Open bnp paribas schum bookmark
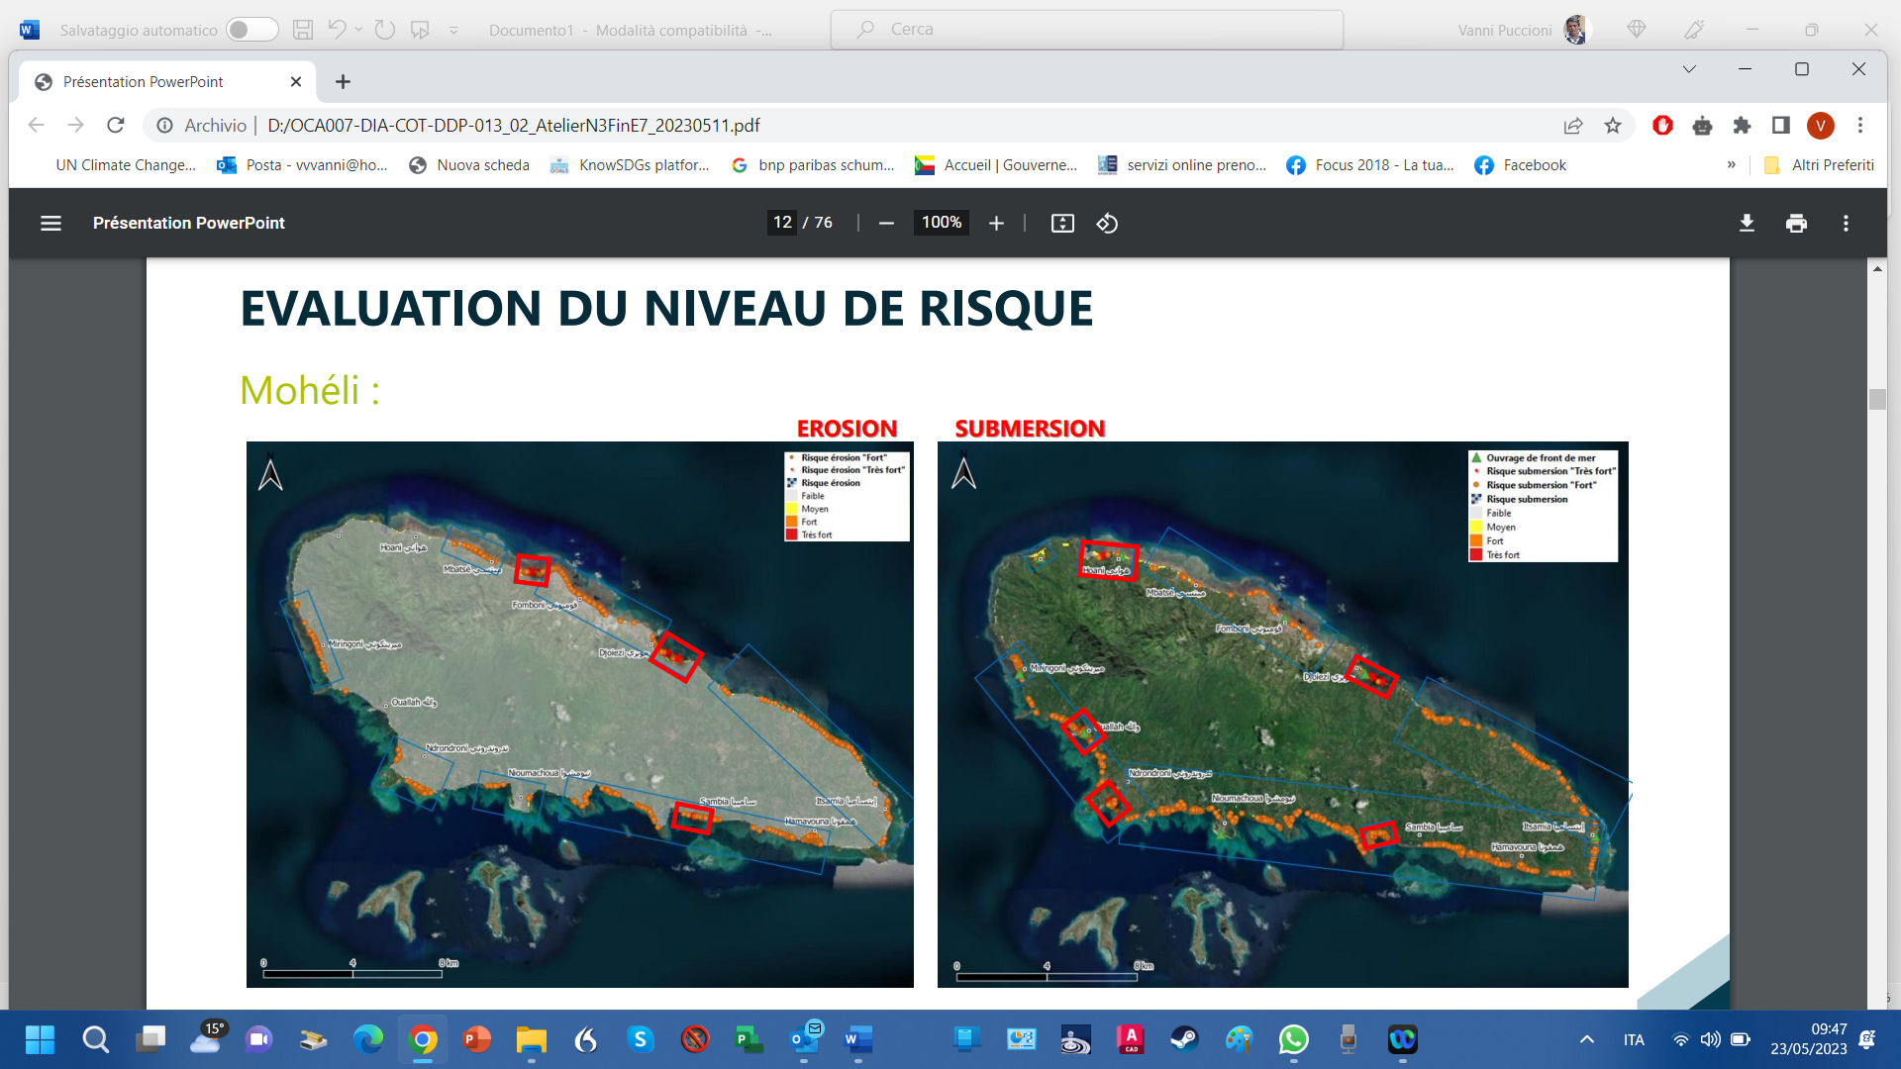This screenshot has height=1069, width=1901. [812, 165]
